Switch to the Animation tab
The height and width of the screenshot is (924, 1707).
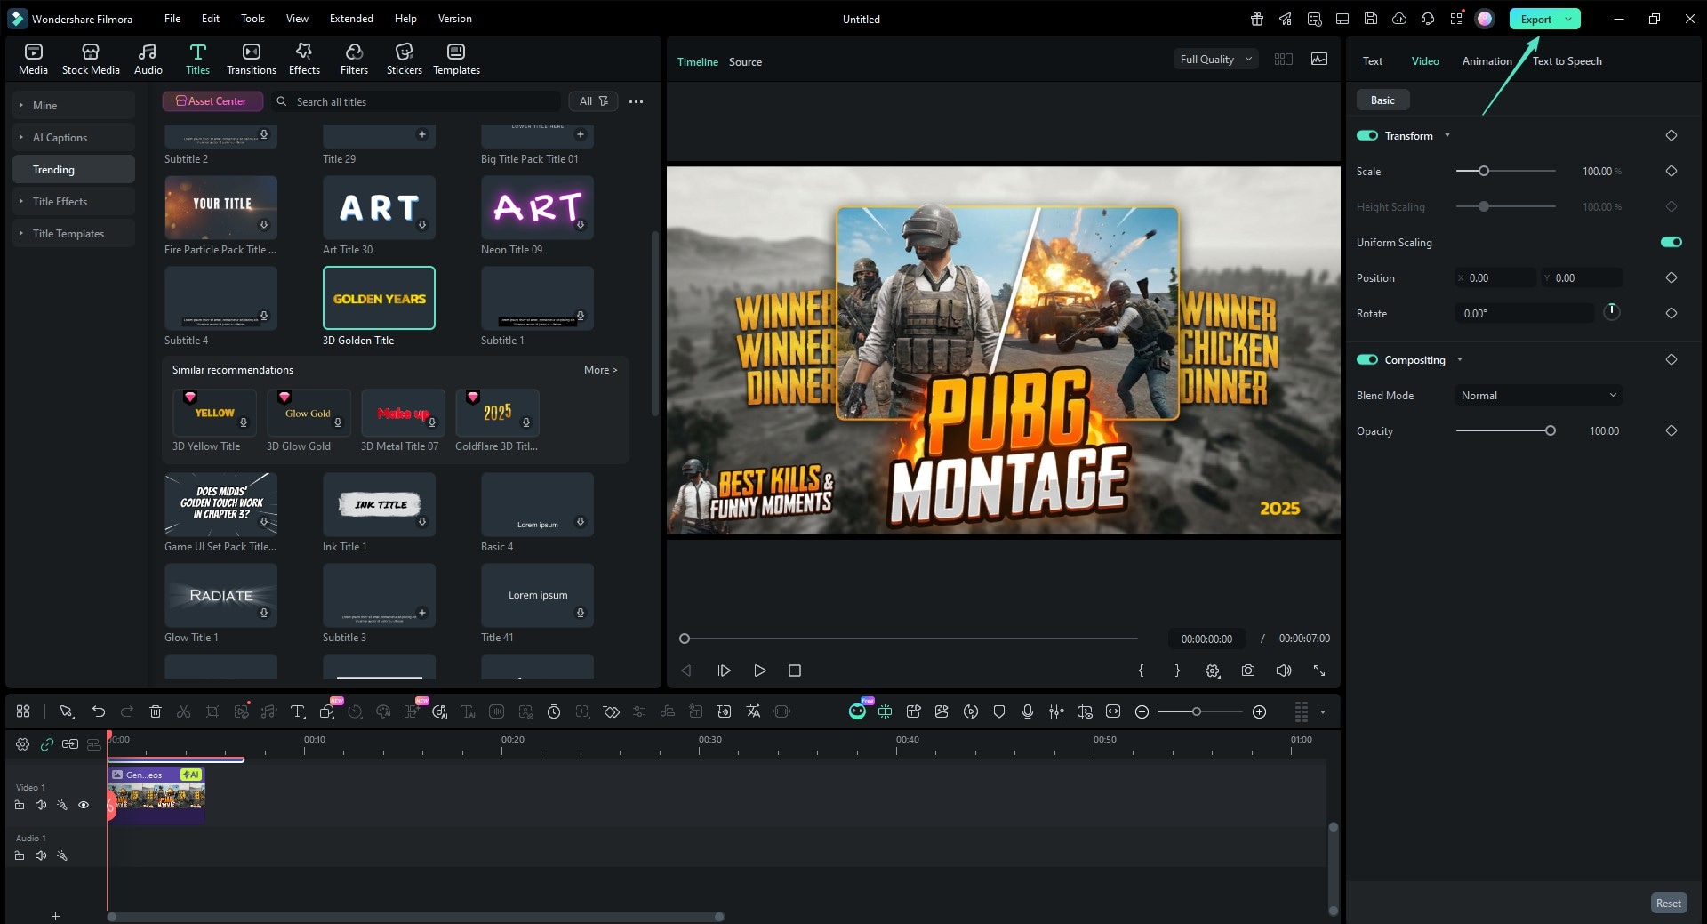(x=1486, y=60)
